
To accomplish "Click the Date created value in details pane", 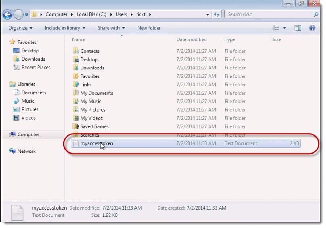I will 206,208.
